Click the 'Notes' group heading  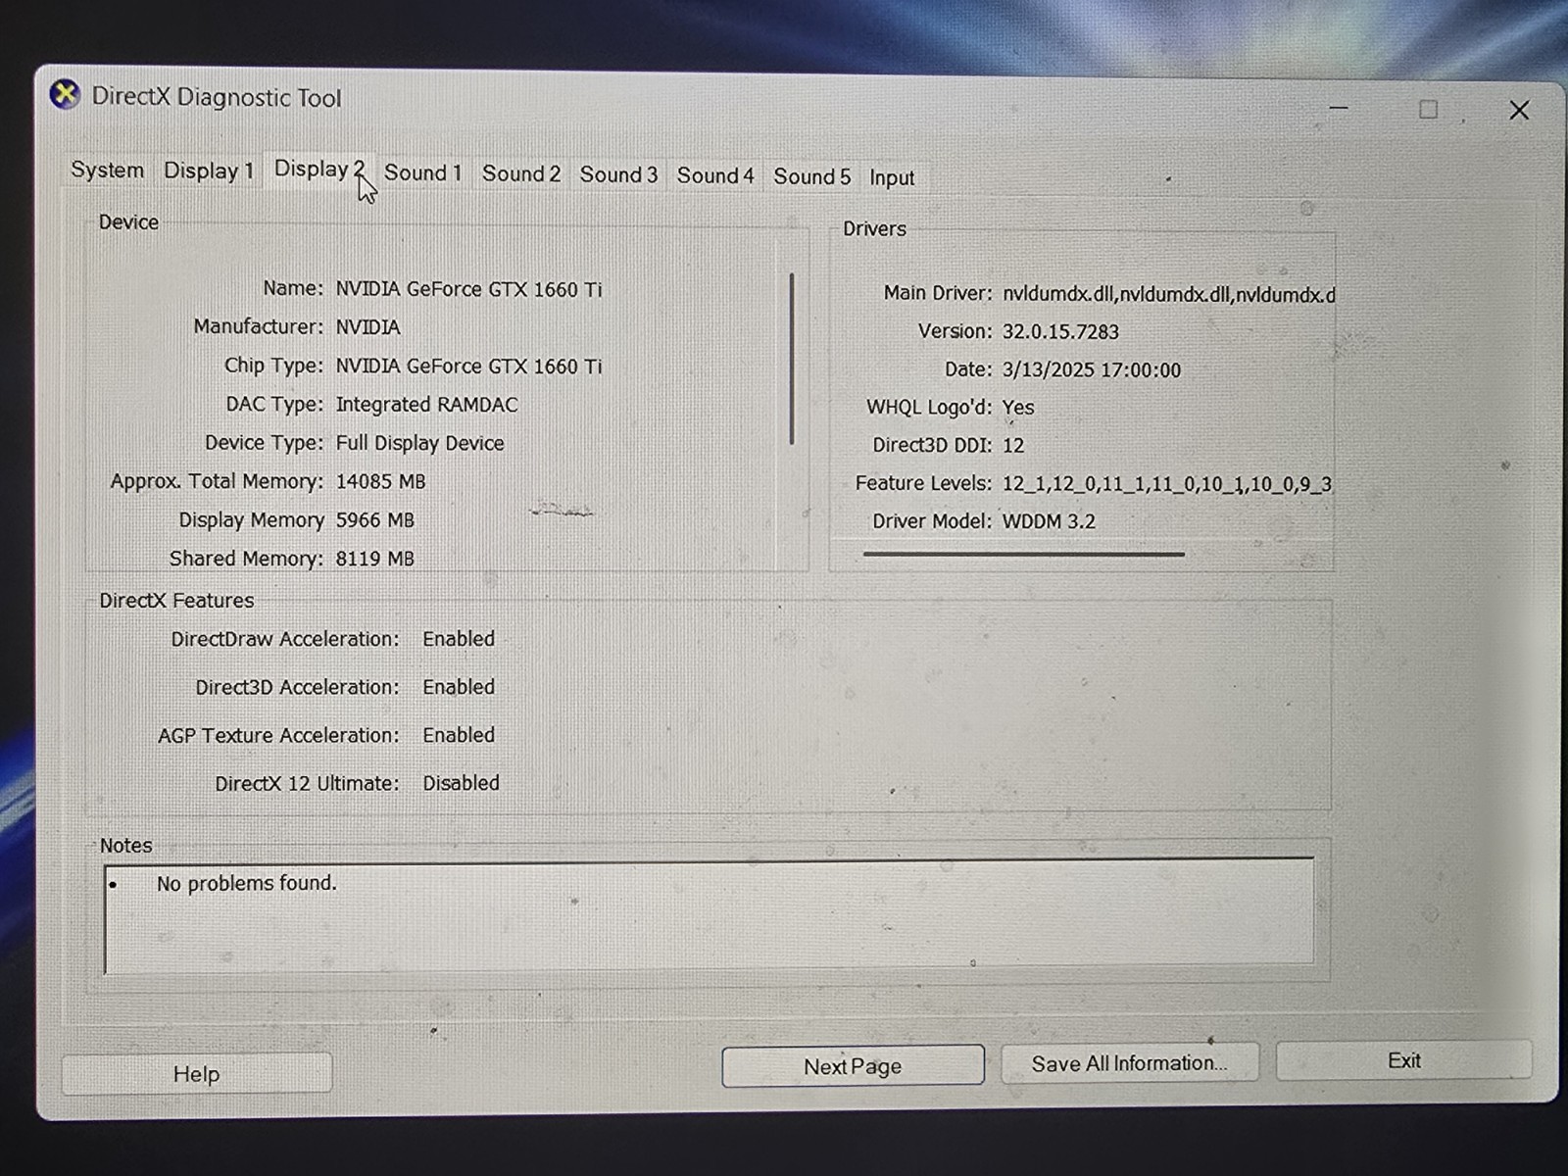125,846
